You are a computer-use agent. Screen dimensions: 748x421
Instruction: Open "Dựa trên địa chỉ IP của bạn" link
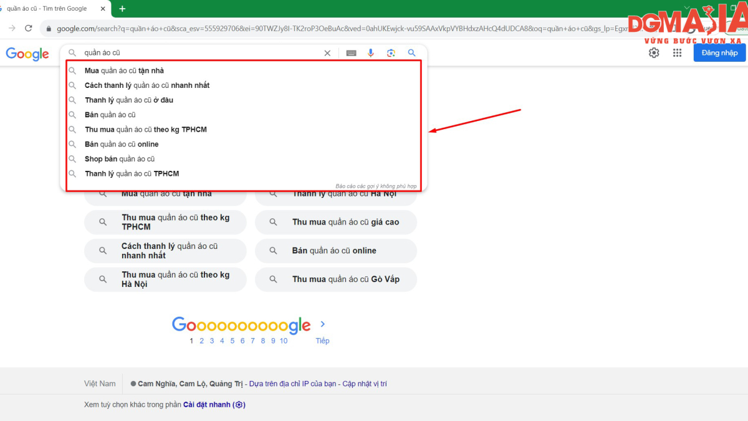[x=293, y=384]
